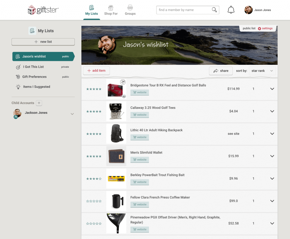Share the wishlist
Screen dimensions: 290x239
point(221,71)
